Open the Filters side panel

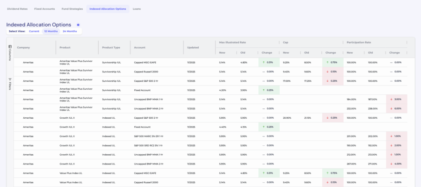(x=10, y=84)
